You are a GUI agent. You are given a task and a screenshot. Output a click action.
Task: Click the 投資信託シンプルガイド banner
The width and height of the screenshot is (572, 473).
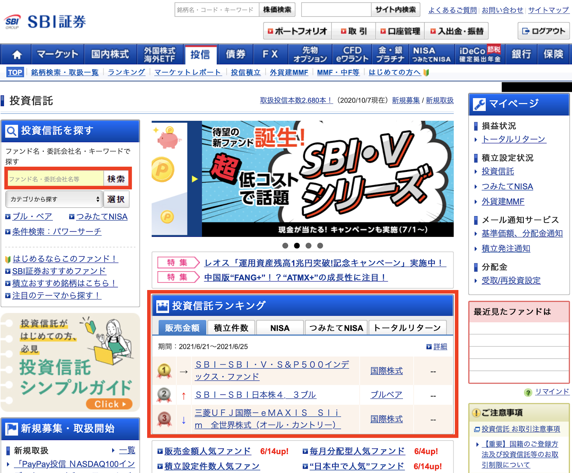coord(70,363)
